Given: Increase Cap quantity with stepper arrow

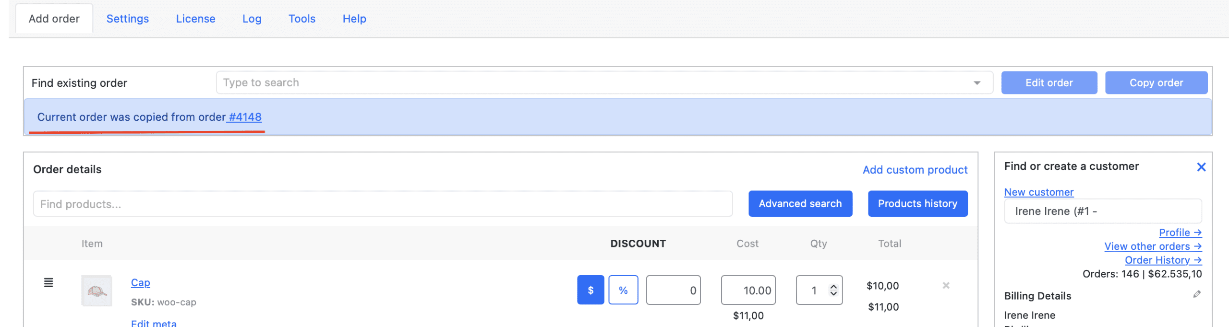Looking at the screenshot, I should pos(834,287).
